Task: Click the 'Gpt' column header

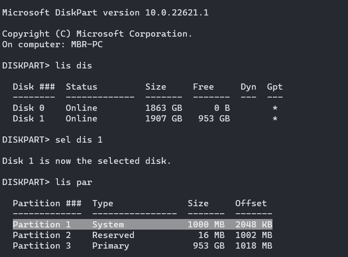Action: 275,87
